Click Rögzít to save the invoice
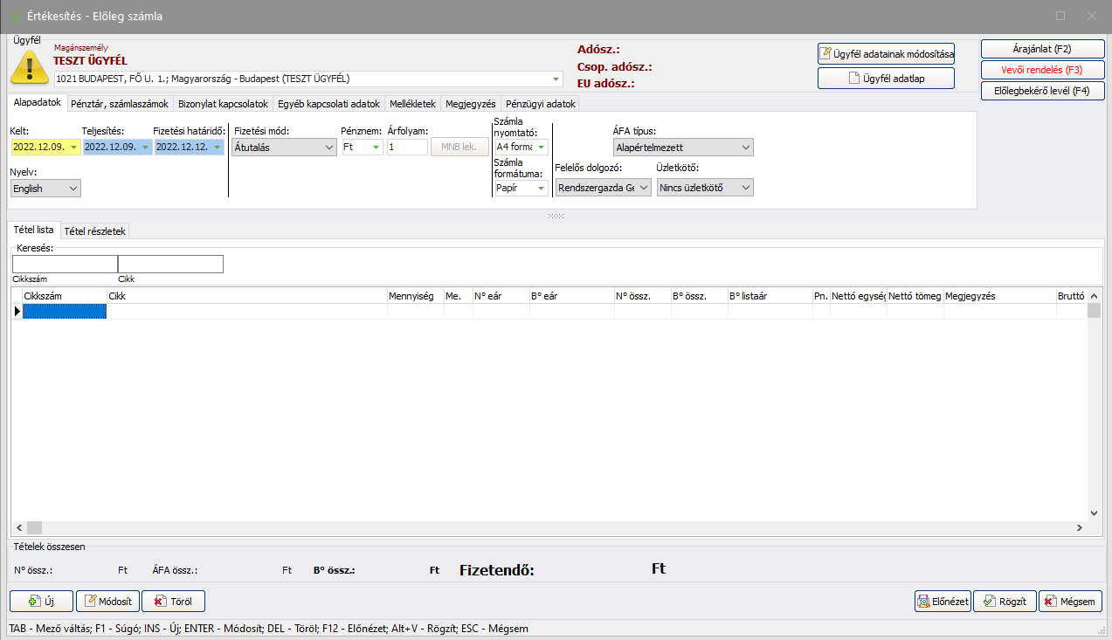The width and height of the screenshot is (1112, 640). point(1005,601)
